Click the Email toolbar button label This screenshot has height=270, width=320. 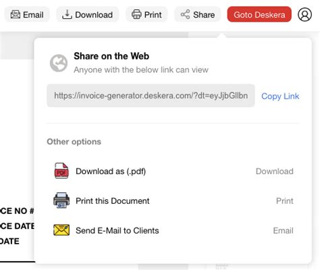[x=33, y=15]
